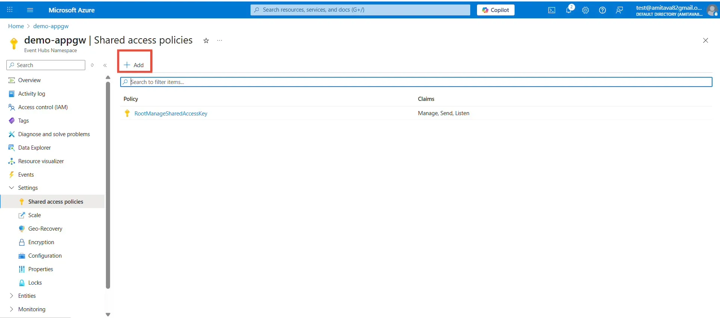
Task: Open the Copilot button
Action: [x=496, y=10]
